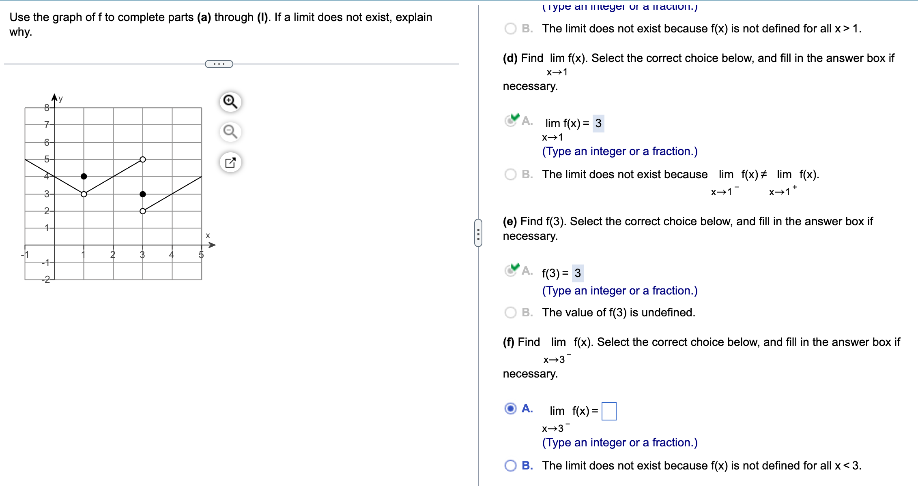Click the green checkmark beside part (e) choice A
Viewport: 918px width, 495px height.
coord(514,268)
